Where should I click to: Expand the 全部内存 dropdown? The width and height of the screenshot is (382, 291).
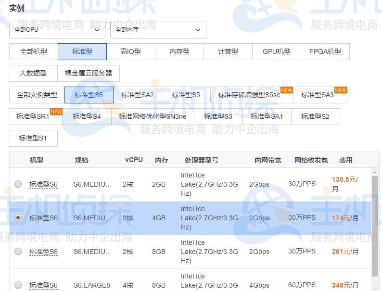click(158, 30)
